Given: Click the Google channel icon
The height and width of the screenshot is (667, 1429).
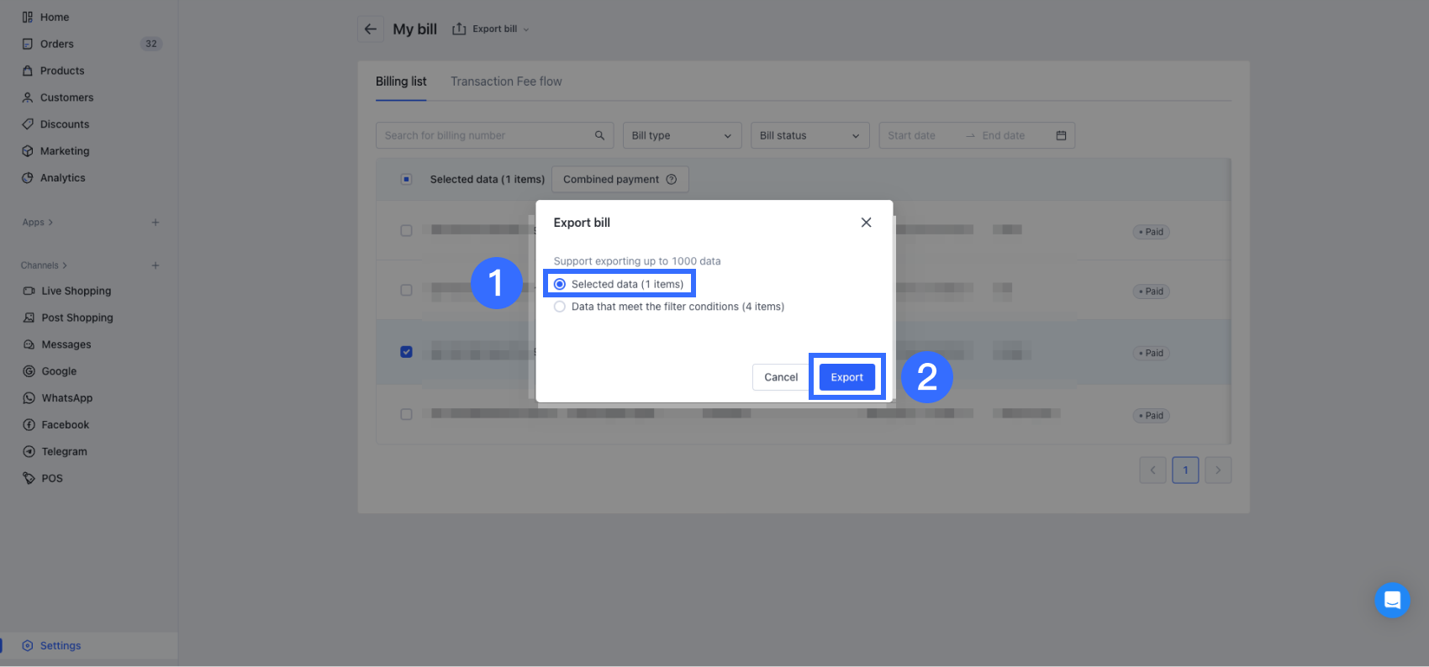Looking at the screenshot, I should pyautogui.click(x=29, y=371).
